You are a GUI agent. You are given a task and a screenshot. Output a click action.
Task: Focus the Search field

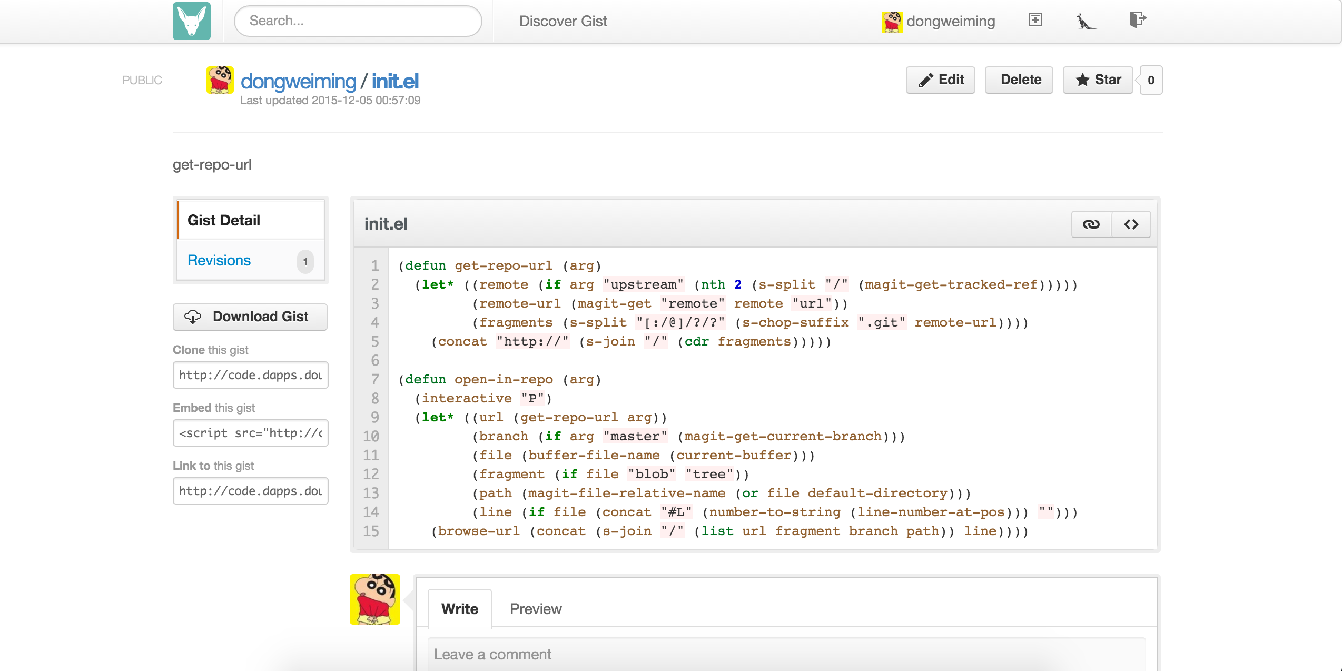click(x=358, y=21)
